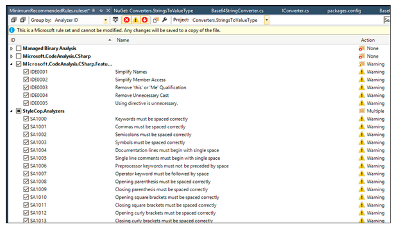This screenshot has width=397, height=231.
Task: Collapse the Microsoft.CodeAnalysis.CSharp.Featu... group
Action: (12, 64)
